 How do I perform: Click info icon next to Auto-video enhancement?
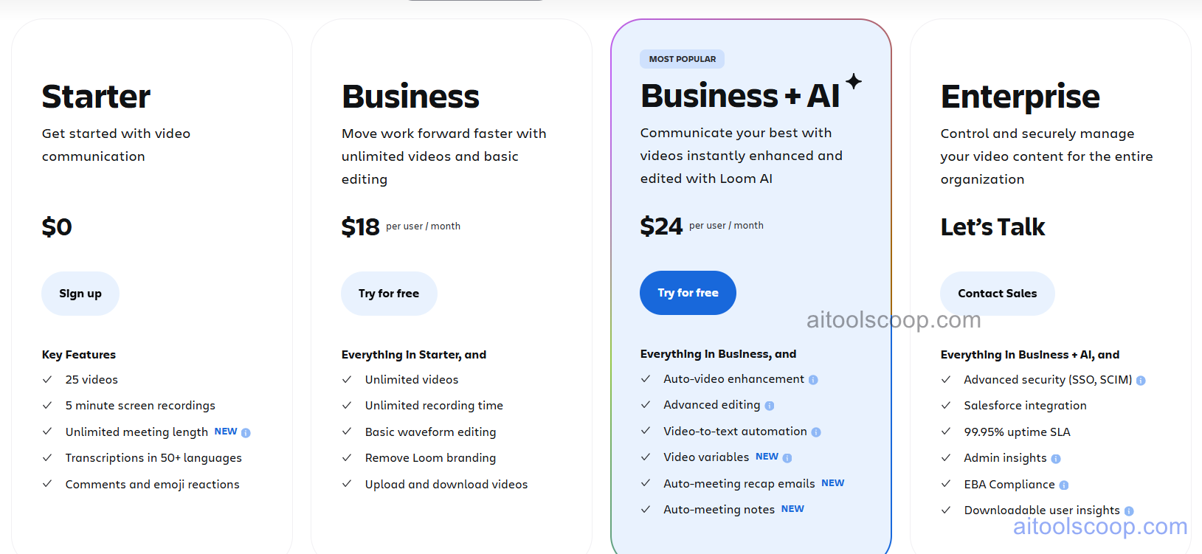[813, 379]
